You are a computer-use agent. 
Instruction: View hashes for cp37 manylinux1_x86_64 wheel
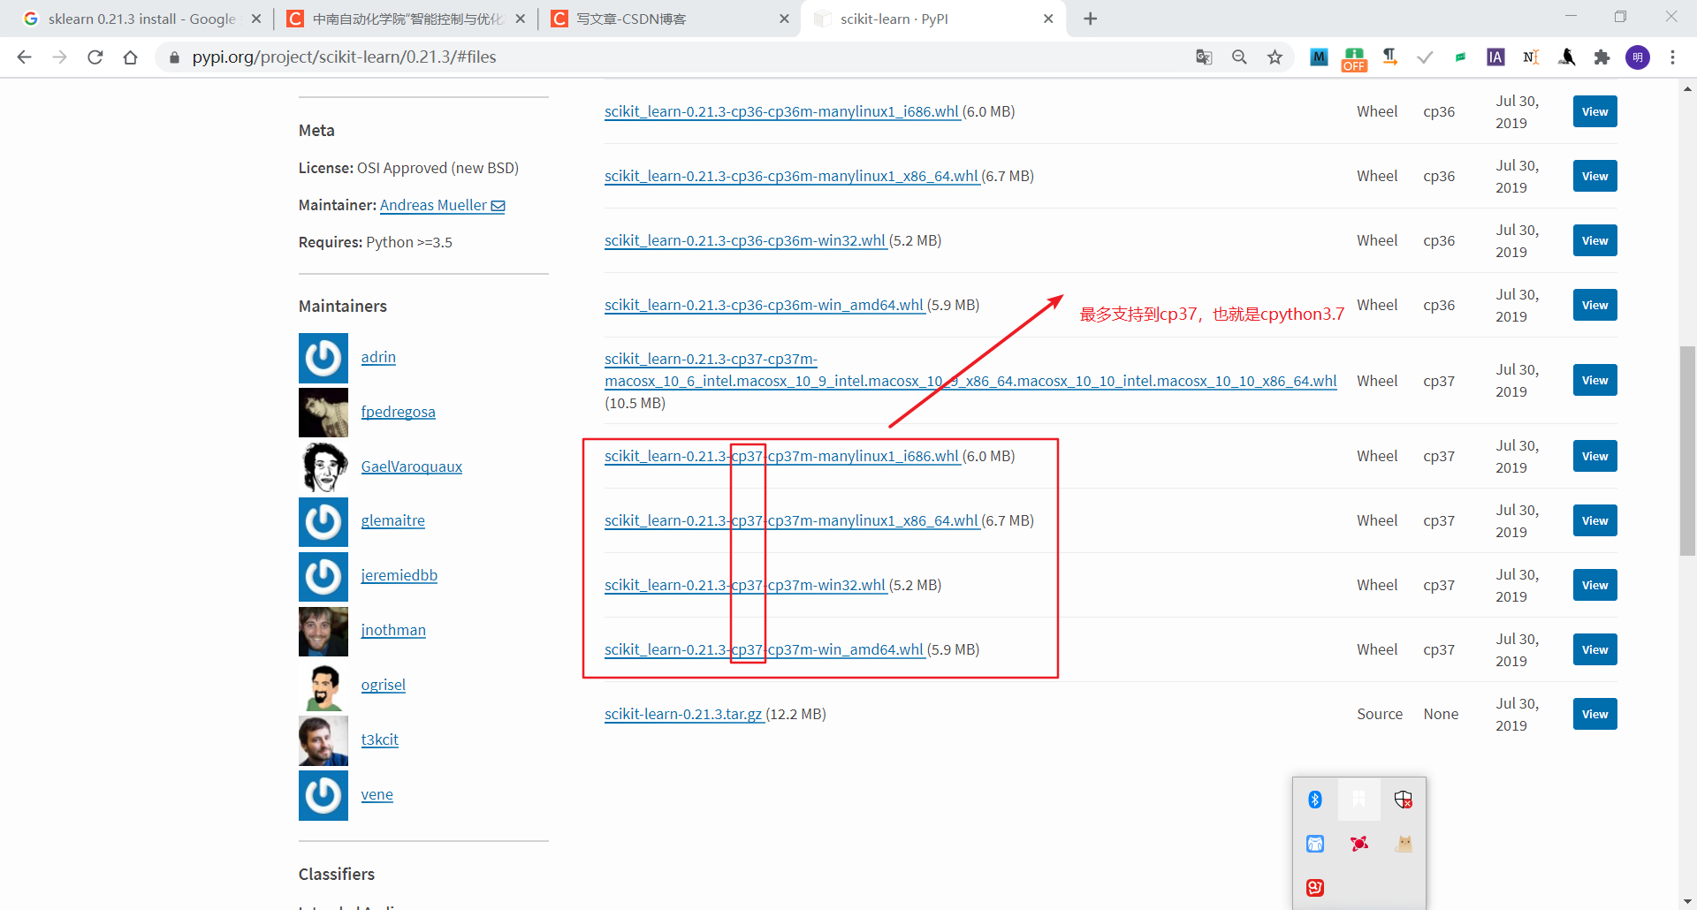tap(1594, 520)
